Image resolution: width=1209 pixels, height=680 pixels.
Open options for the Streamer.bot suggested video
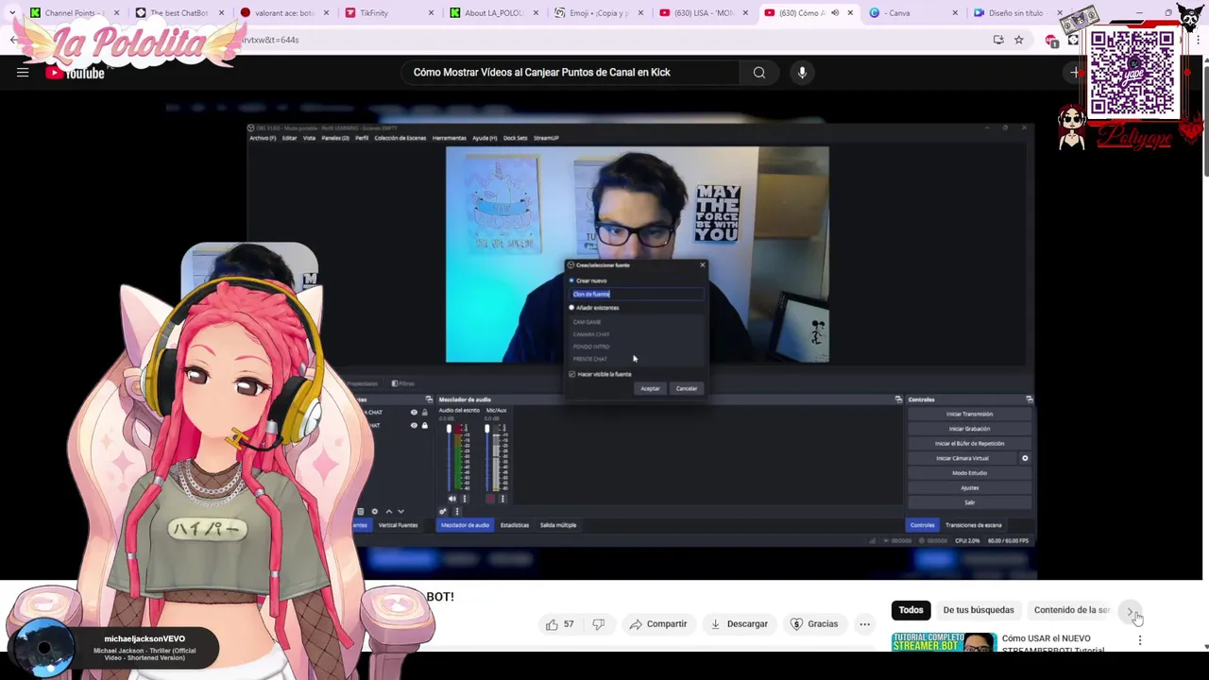tap(1140, 640)
